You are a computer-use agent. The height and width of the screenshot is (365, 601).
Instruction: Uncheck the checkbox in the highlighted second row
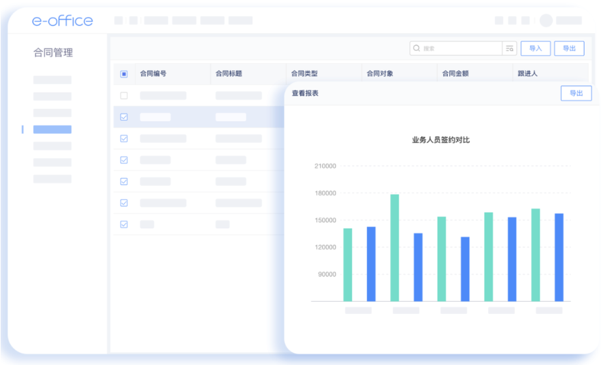(x=124, y=117)
